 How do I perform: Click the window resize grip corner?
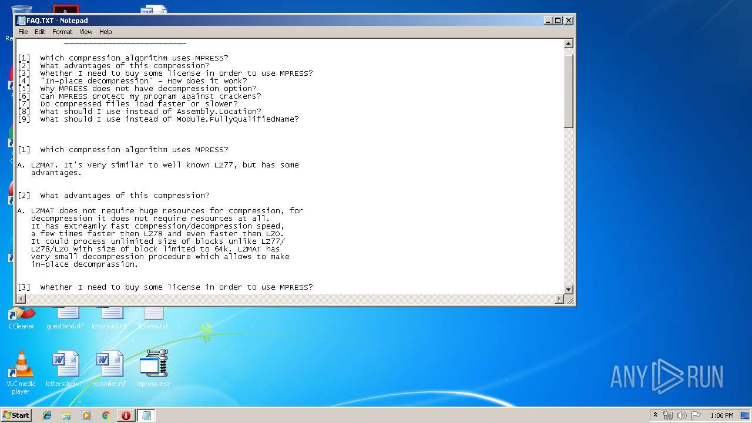point(569,300)
